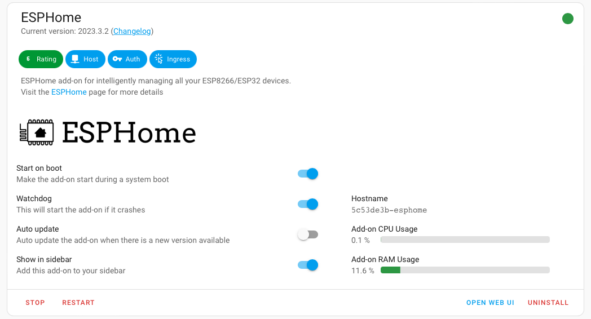
Task: Click the Auth key badge
Action: (x=127, y=59)
